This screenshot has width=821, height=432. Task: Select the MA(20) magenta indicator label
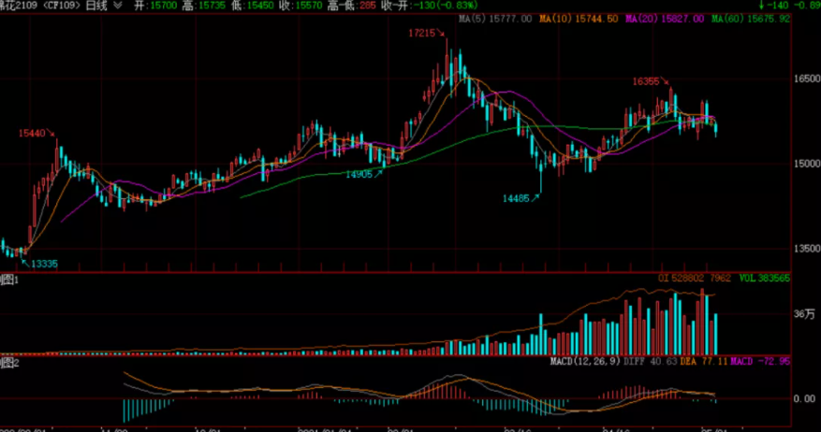pos(665,19)
